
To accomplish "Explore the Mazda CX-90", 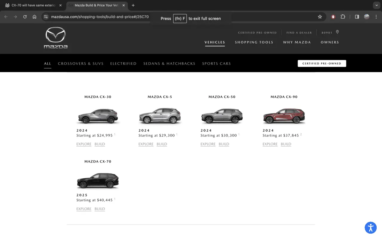I will (270, 144).
